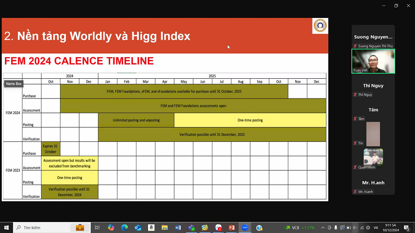The image size is (415, 233).
Task: Click muted mic icon beside Suong Nguyen Thi Thu
Action: (355, 46)
